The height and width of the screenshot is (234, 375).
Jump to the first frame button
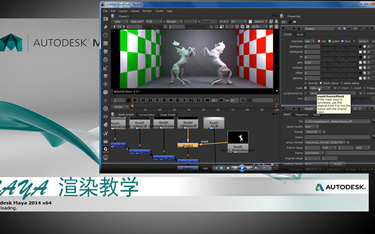[x=143, y=100]
